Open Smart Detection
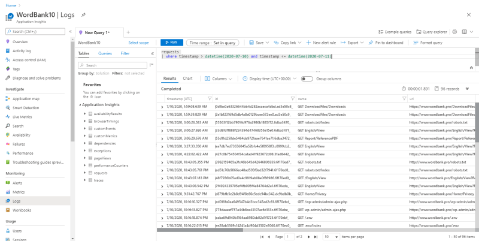The image size is (479, 241). coord(26,108)
